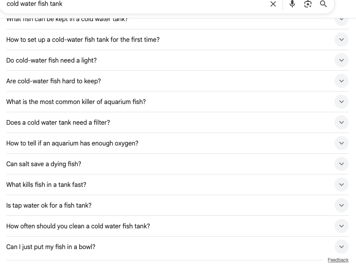Click the 'What is the most common killer of aquarium fish?' question

pyautogui.click(x=76, y=102)
